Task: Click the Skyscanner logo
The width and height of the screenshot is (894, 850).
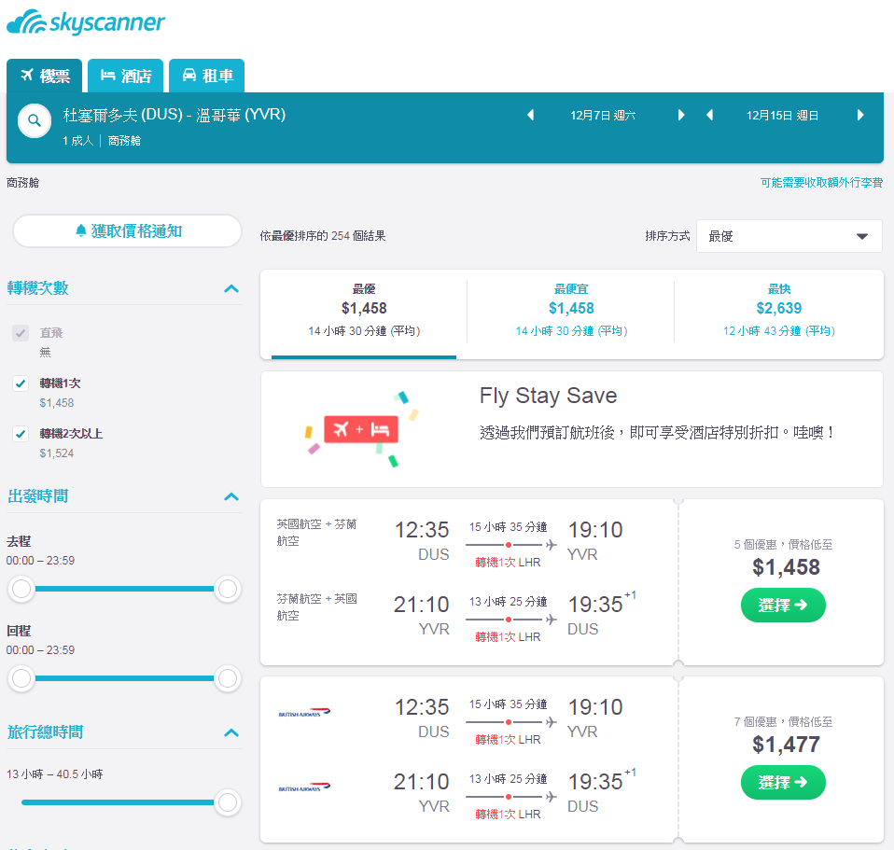Action: (x=86, y=22)
